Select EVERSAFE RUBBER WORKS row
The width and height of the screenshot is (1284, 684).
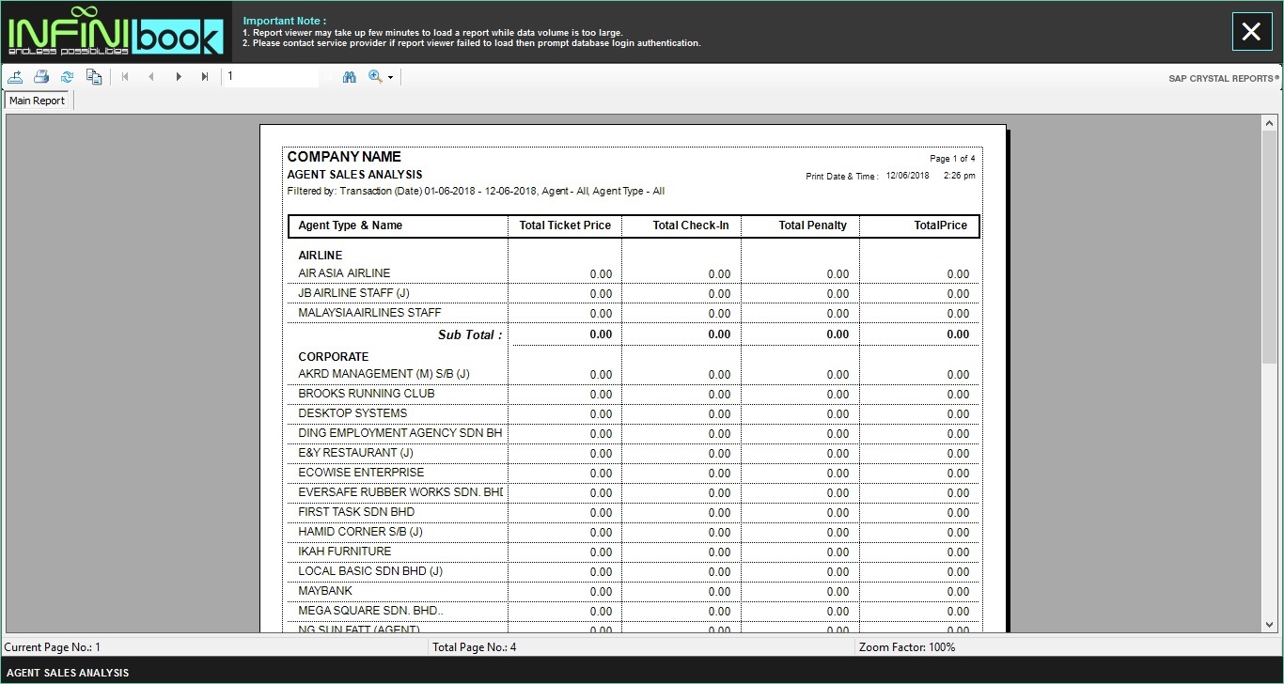click(x=633, y=492)
